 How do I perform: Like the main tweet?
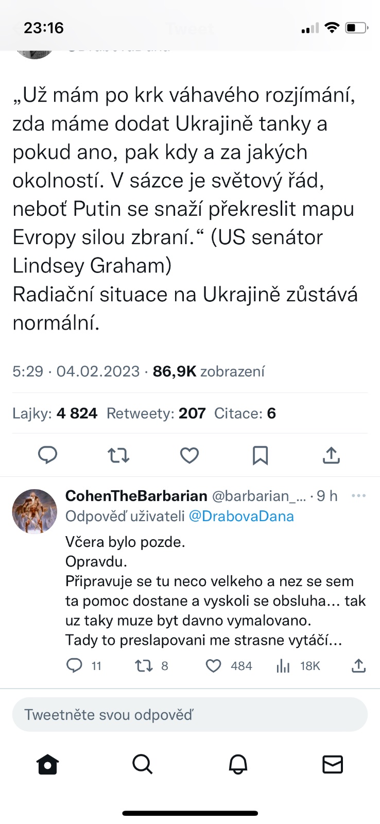[189, 455]
